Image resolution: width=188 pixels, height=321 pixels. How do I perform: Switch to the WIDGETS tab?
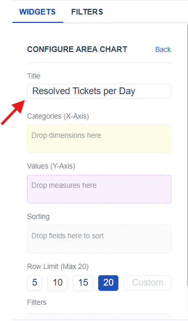tap(37, 12)
